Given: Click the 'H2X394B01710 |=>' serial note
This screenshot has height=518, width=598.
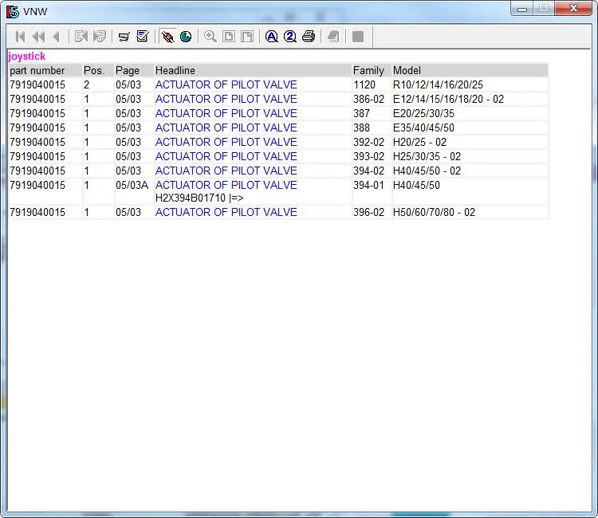Looking at the screenshot, I should [x=199, y=198].
